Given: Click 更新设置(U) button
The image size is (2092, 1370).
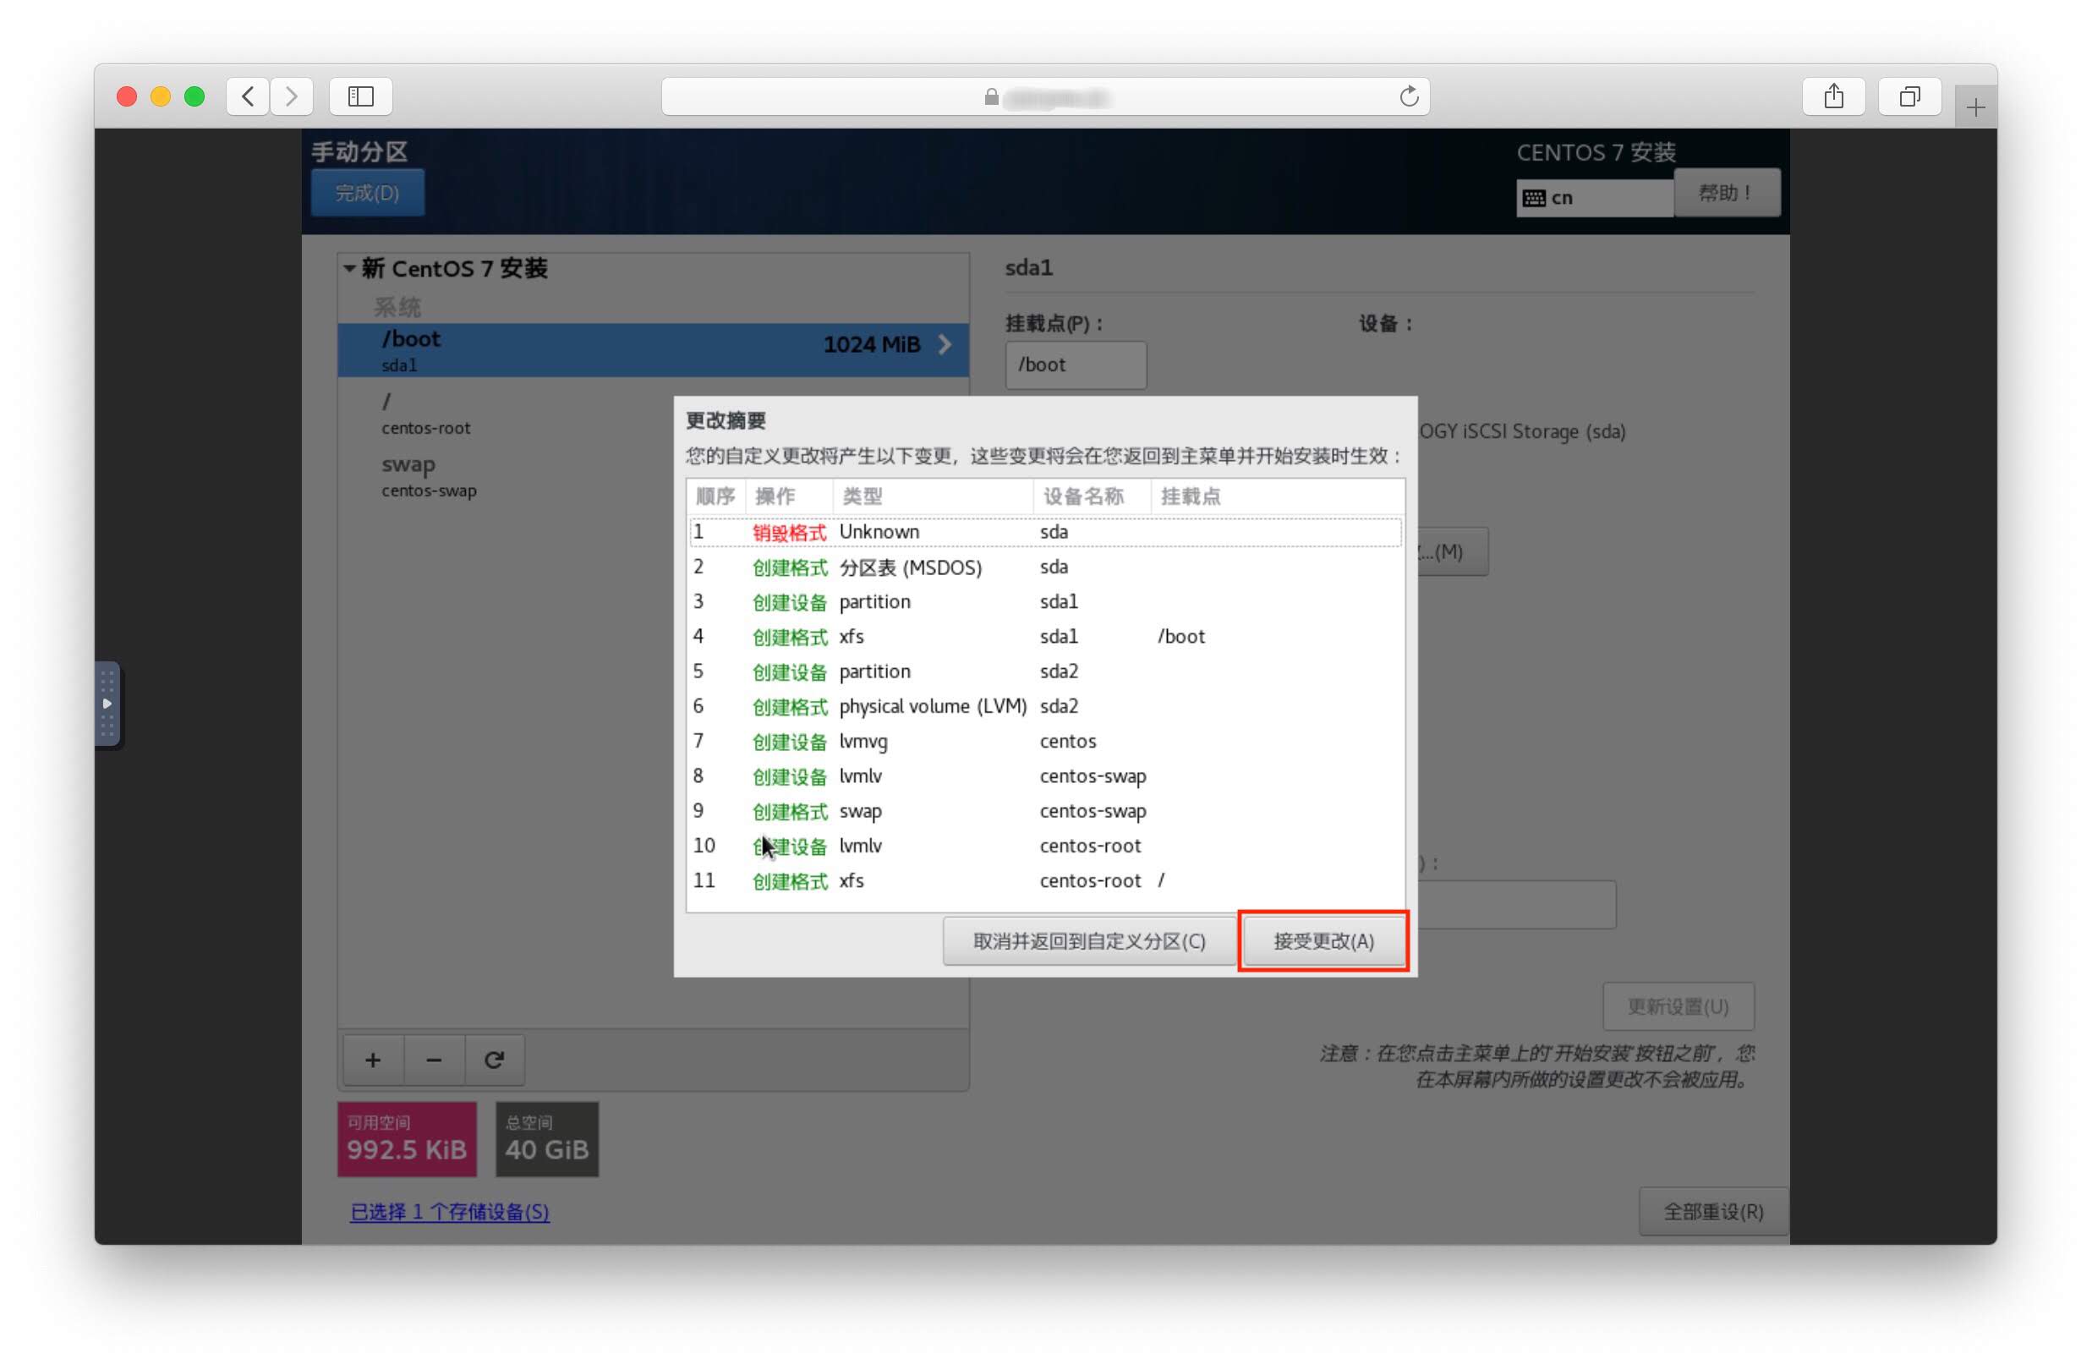Looking at the screenshot, I should coord(1678,1006).
